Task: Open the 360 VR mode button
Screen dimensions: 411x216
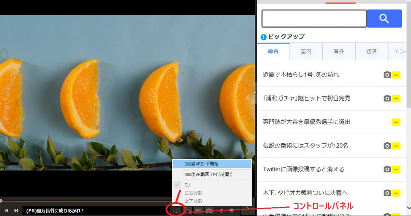Action: 177,210
